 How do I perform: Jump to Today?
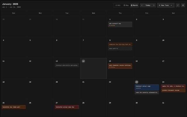click(x=148, y=5)
